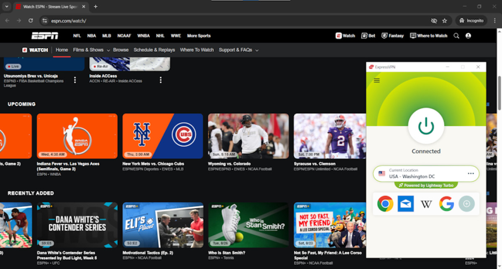
Task: Launch the Mail shortcut in ExpressVPN
Action: pos(405,204)
